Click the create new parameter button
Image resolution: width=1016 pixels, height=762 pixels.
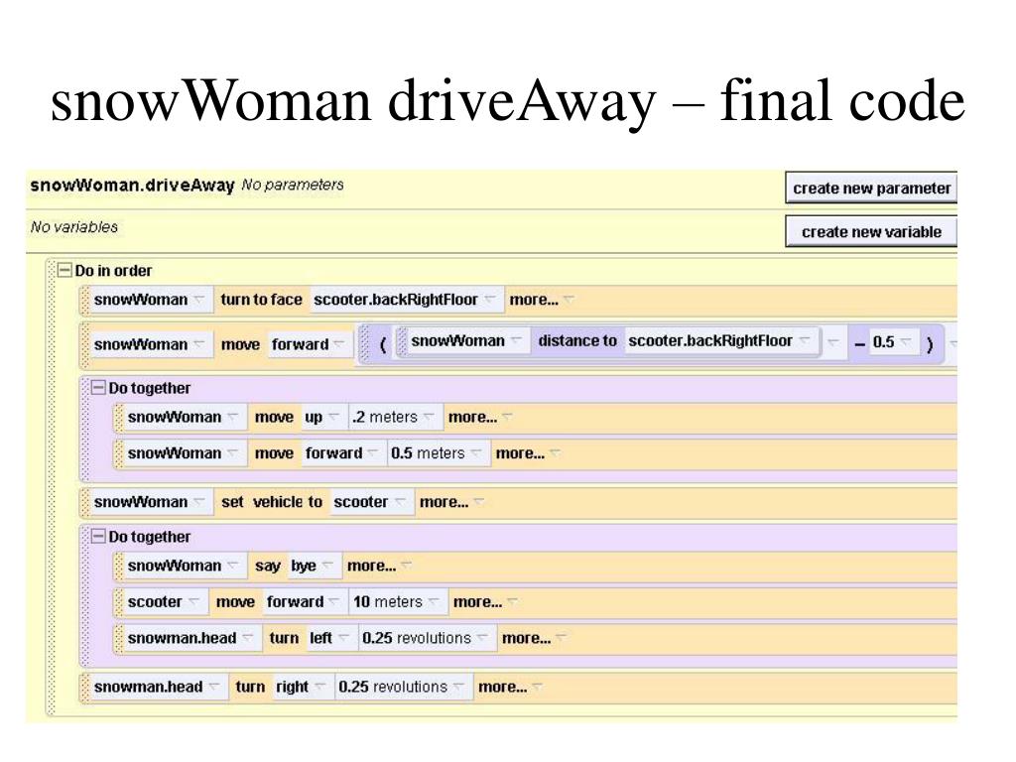[871, 188]
